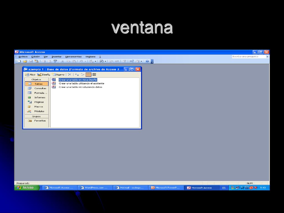This screenshot has height=213, width=284.
Task: Click the Grupos header bar
Action: pyautogui.click(x=37, y=116)
